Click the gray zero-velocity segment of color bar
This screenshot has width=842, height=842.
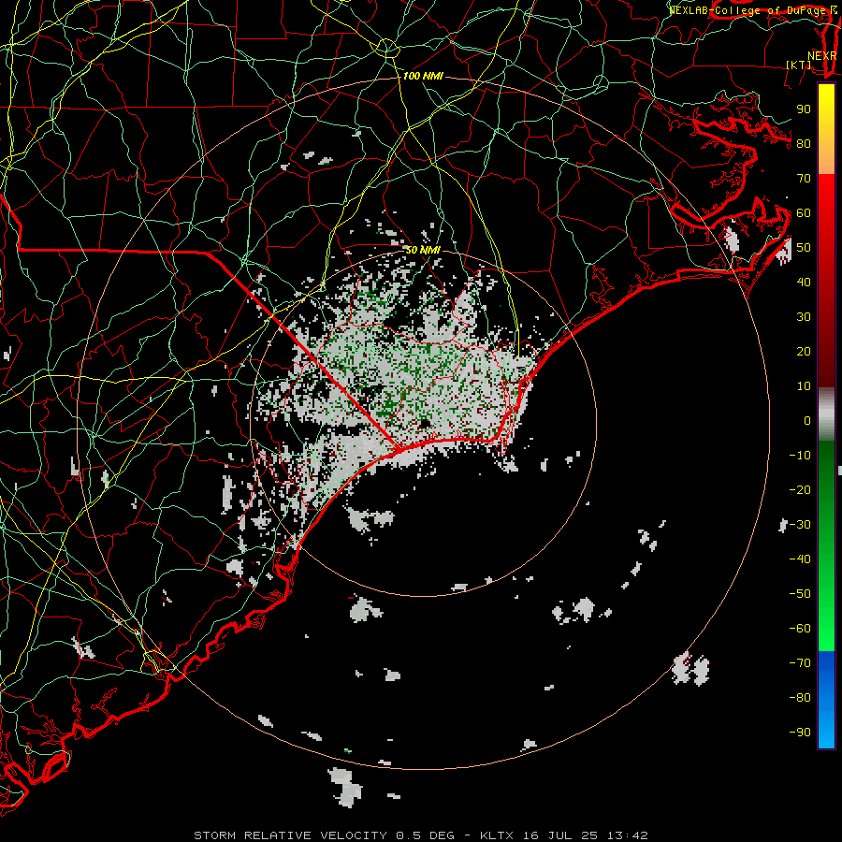[x=826, y=414]
